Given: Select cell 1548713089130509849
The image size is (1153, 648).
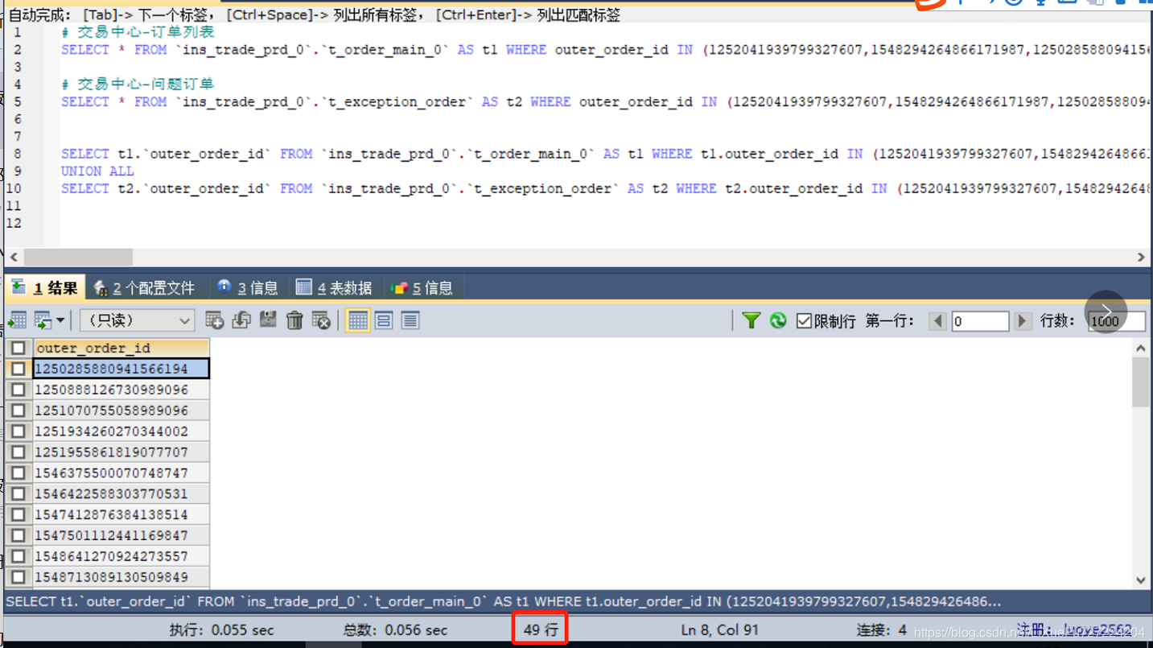Looking at the screenshot, I should tap(121, 577).
